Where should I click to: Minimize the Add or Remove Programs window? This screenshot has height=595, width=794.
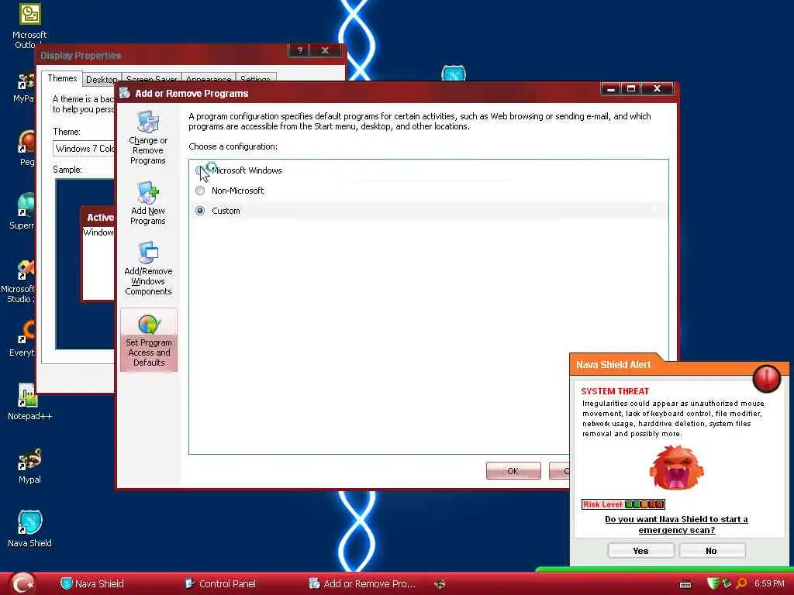click(611, 88)
